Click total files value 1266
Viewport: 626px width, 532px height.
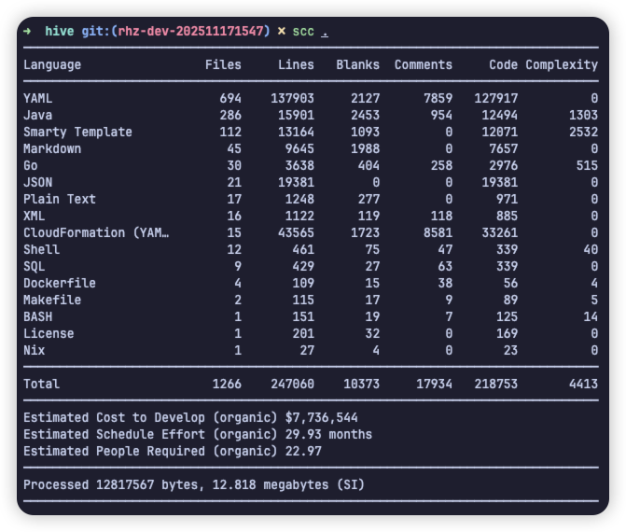[227, 384]
